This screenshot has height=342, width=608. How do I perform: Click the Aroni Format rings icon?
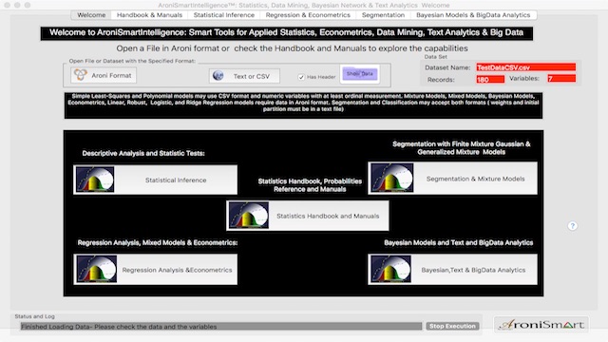click(81, 75)
